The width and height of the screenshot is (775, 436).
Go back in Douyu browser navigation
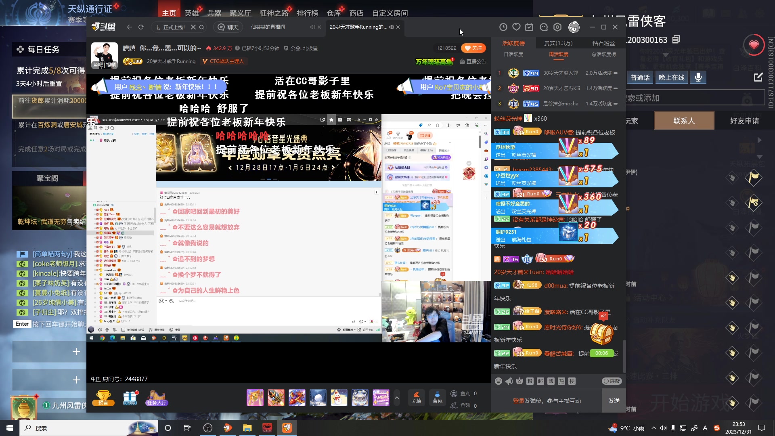(129, 27)
